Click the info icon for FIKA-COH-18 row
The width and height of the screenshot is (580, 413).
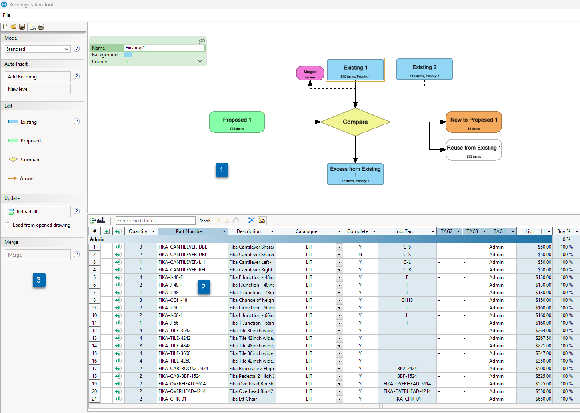pos(118,300)
